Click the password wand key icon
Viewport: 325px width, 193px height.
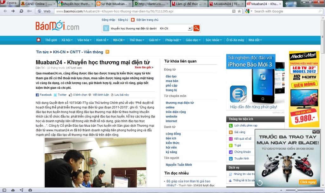(x=29, y=11)
